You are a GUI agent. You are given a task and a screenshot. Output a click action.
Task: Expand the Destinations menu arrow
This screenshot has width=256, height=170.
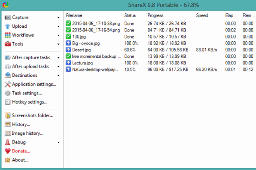pyautogui.click(x=59, y=76)
